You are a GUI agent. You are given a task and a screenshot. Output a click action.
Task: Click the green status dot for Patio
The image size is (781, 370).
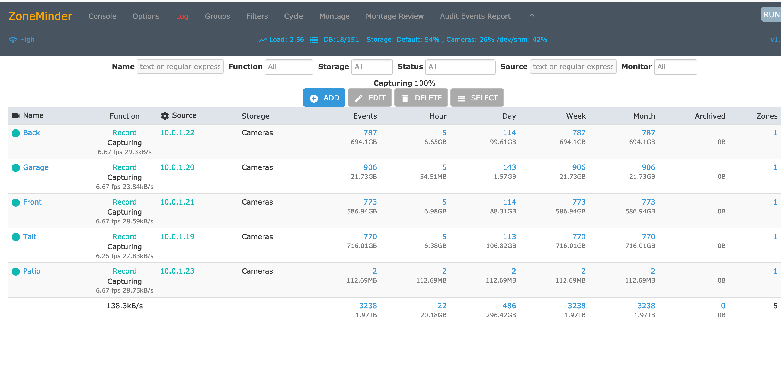coord(15,271)
